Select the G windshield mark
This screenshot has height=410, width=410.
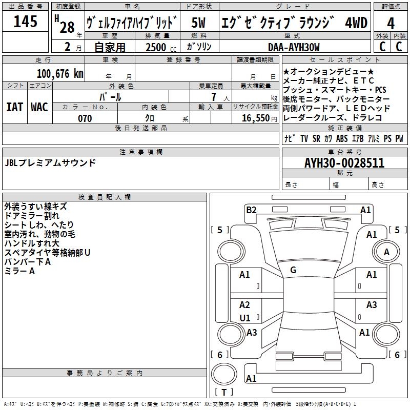(293, 270)
